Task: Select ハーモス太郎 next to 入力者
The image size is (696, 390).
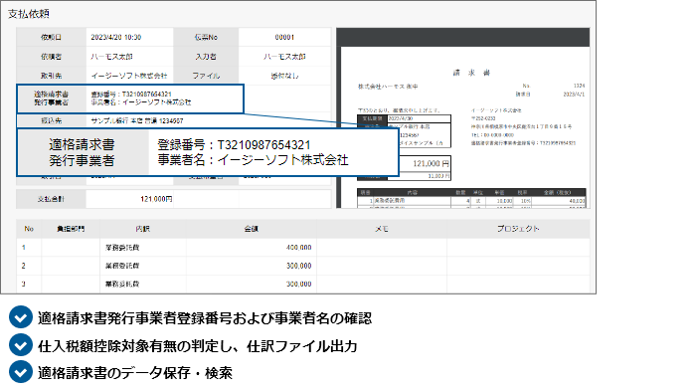Action: click(x=284, y=57)
